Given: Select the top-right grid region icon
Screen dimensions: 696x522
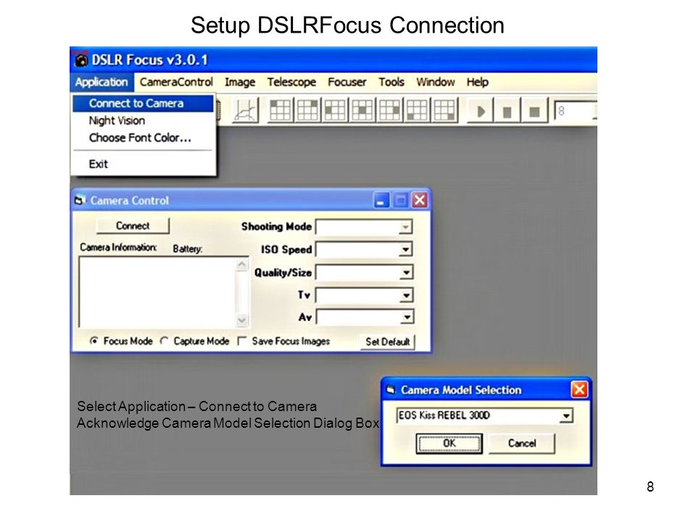Looking at the screenshot, I should (x=307, y=110).
